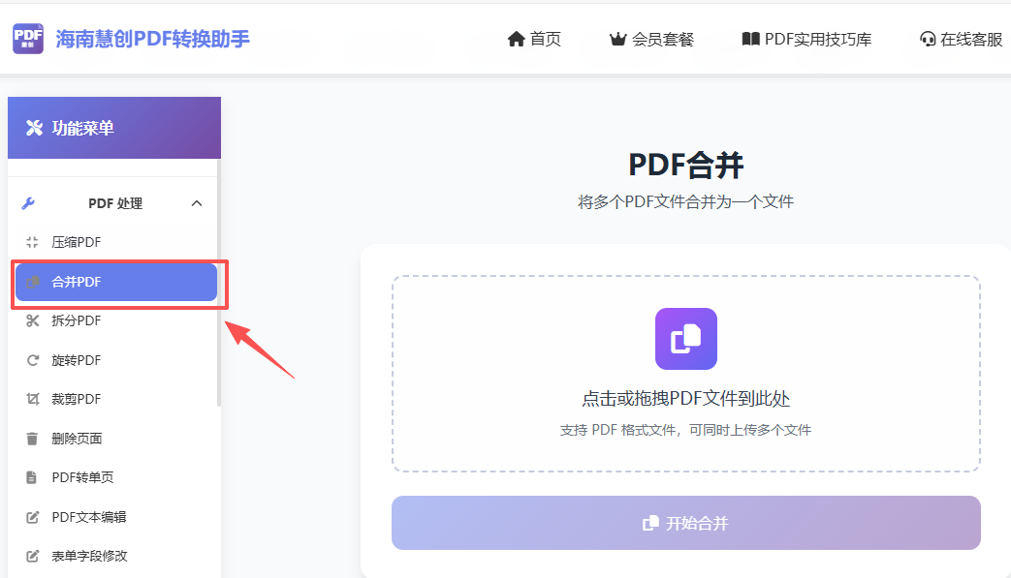Click the rotate icon beside 旋转PDF
Viewport: 1011px width, 578px height.
pyautogui.click(x=32, y=360)
